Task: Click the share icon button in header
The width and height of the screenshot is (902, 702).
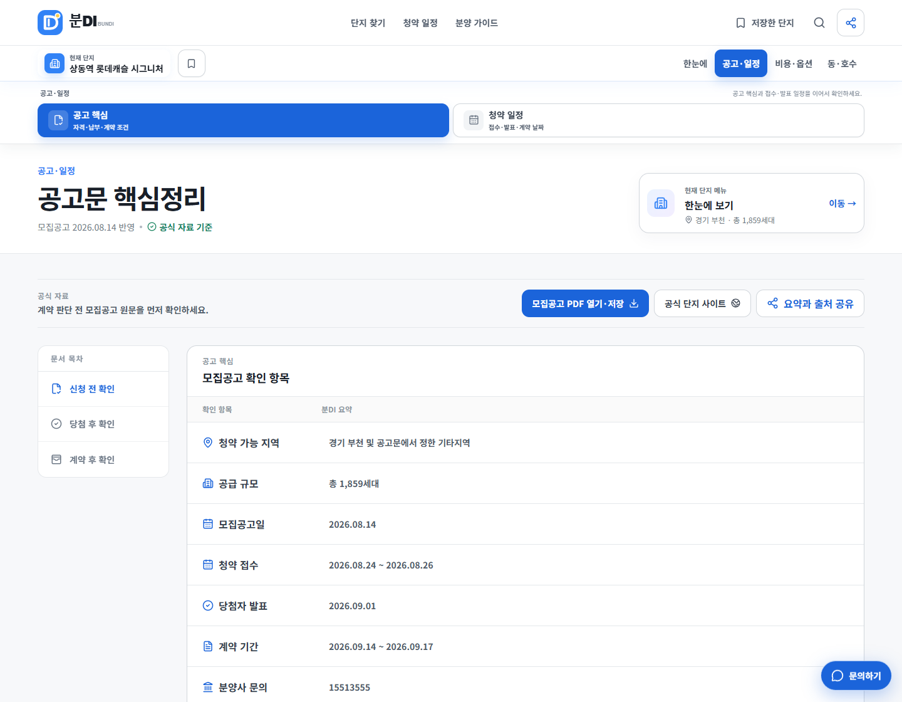Action: click(x=851, y=23)
